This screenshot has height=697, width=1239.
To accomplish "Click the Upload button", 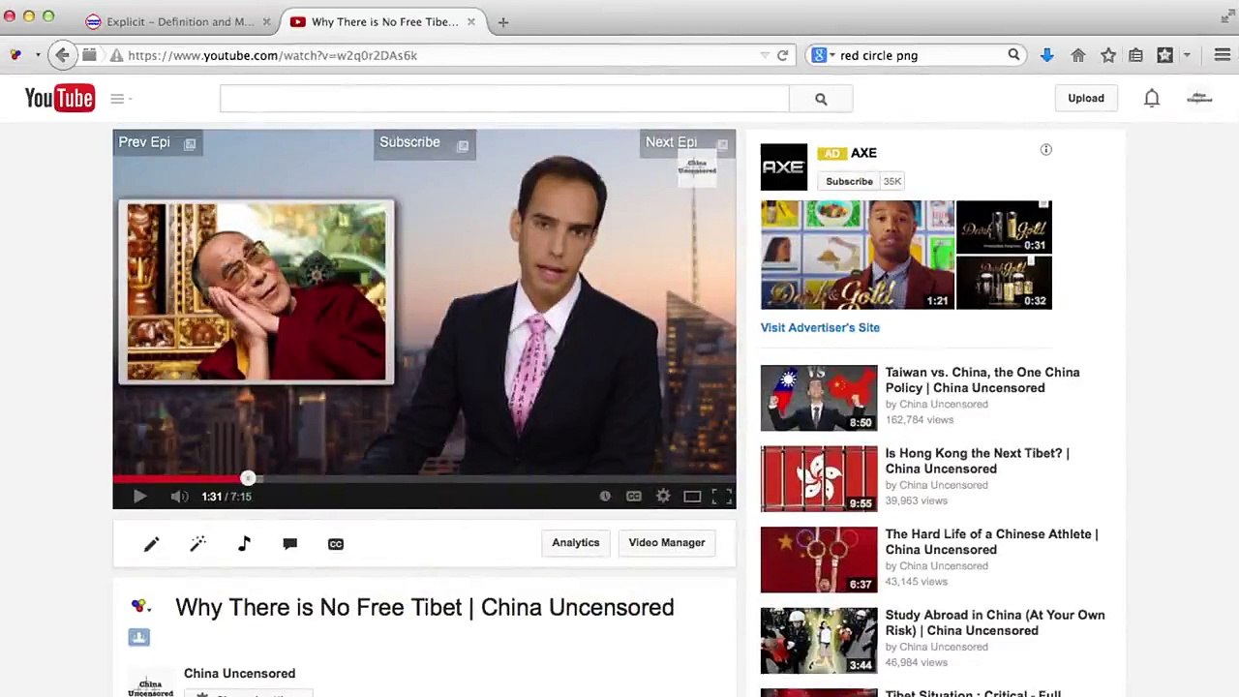I will click(x=1086, y=98).
